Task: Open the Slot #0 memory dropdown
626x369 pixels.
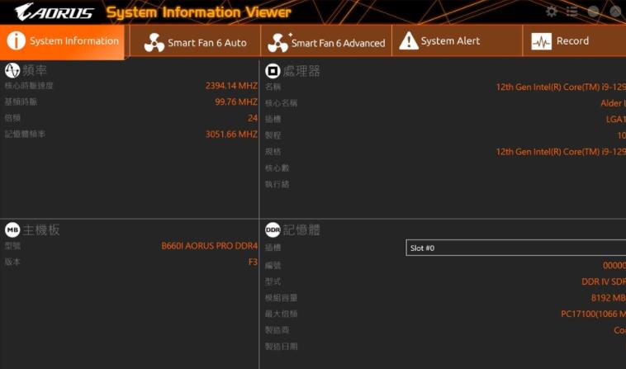Action: point(515,248)
